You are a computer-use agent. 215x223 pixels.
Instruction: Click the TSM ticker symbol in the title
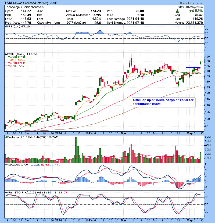pyautogui.click(x=8, y=3)
